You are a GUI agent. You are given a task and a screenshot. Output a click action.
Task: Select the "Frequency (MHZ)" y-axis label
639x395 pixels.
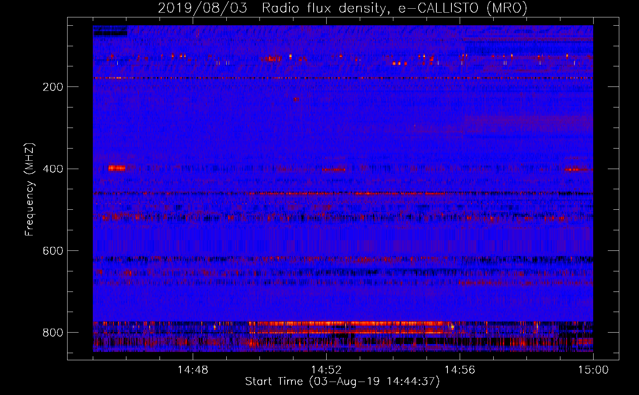pyautogui.click(x=30, y=190)
